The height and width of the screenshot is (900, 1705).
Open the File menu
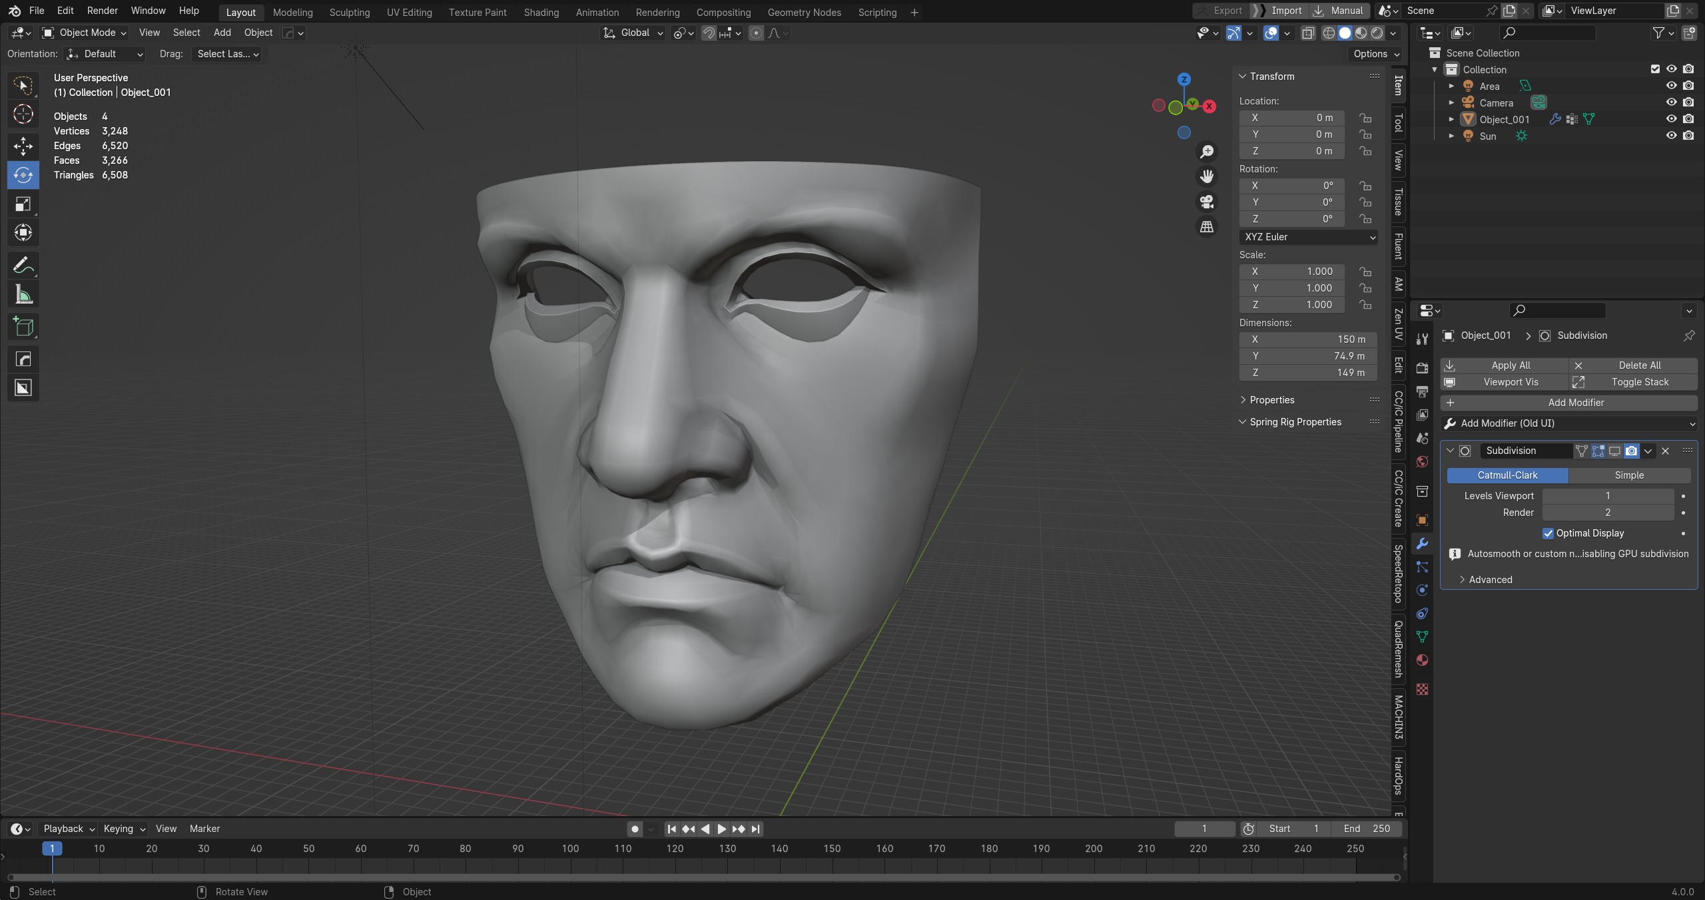click(37, 11)
